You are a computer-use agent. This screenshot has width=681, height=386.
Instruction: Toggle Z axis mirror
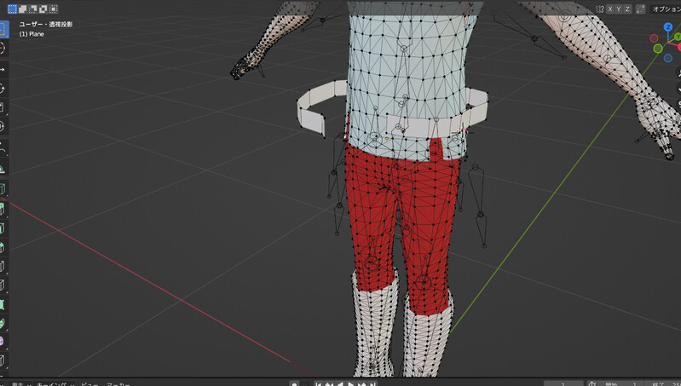pos(627,9)
